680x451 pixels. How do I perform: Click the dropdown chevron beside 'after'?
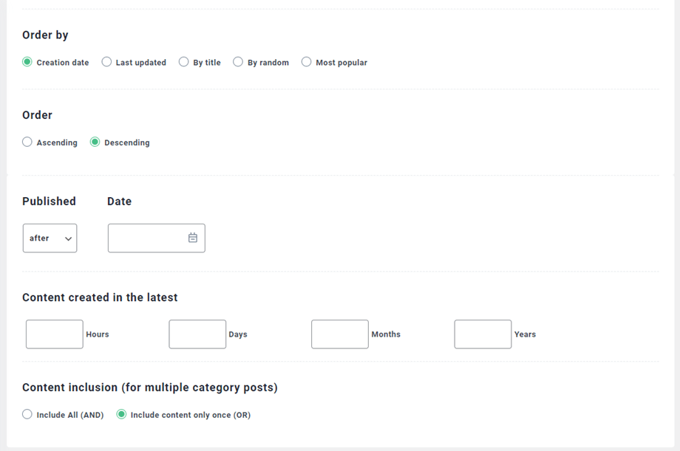68,238
